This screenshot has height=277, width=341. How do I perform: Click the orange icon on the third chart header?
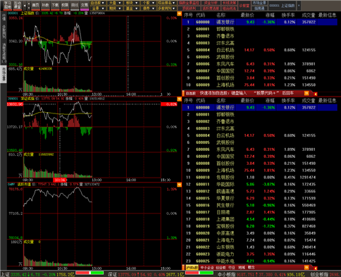pos(179,185)
